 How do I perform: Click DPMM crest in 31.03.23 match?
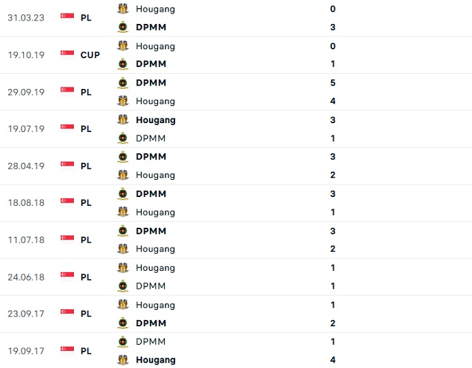coord(123,27)
